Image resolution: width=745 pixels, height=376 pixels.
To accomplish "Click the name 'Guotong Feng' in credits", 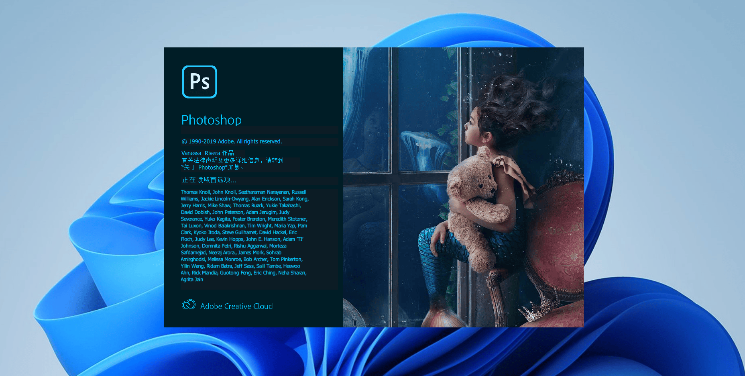I will (x=235, y=273).
